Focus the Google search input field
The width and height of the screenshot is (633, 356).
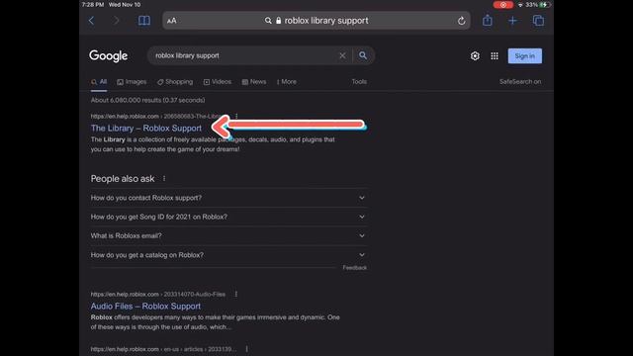click(x=246, y=55)
